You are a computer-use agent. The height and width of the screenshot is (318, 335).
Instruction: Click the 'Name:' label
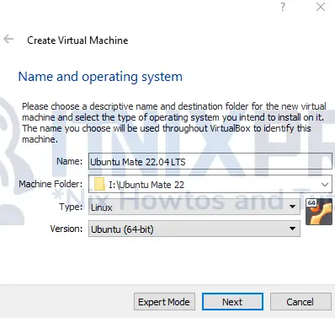click(70, 161)
